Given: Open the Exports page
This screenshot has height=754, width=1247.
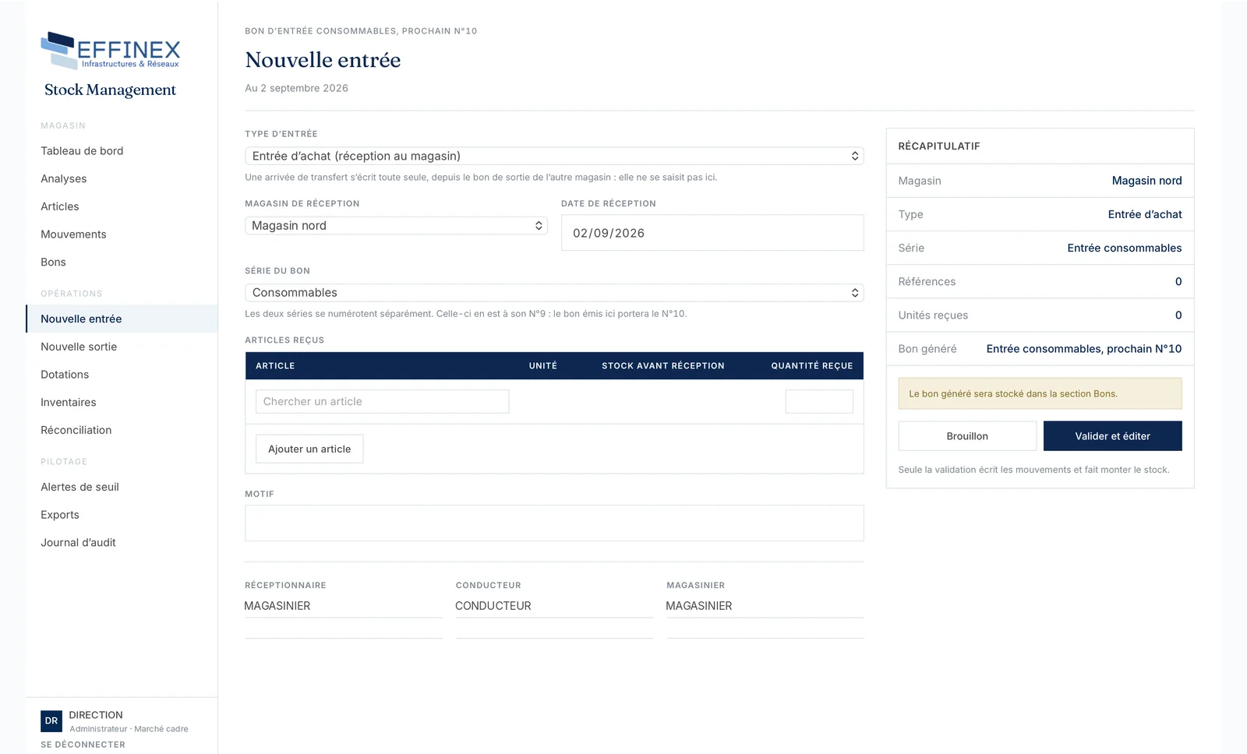Looking at the screenshot, I should (60, 515).
